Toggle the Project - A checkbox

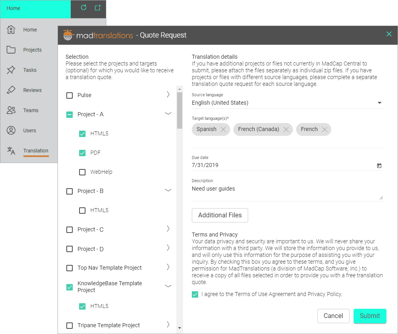click(70, 115)
